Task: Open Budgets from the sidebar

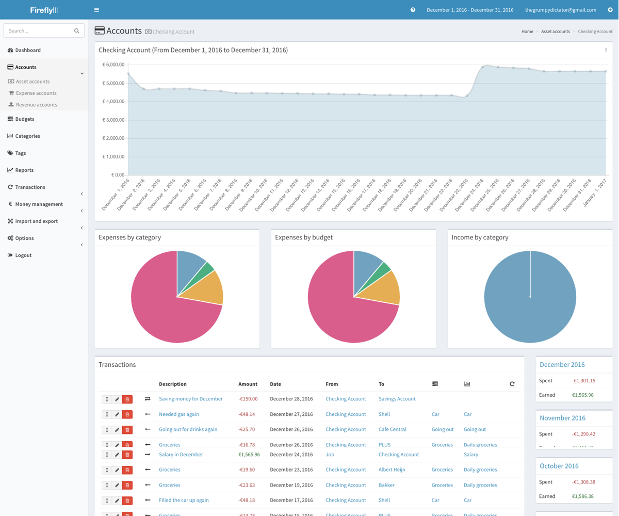Action: [x=25, y=119]
